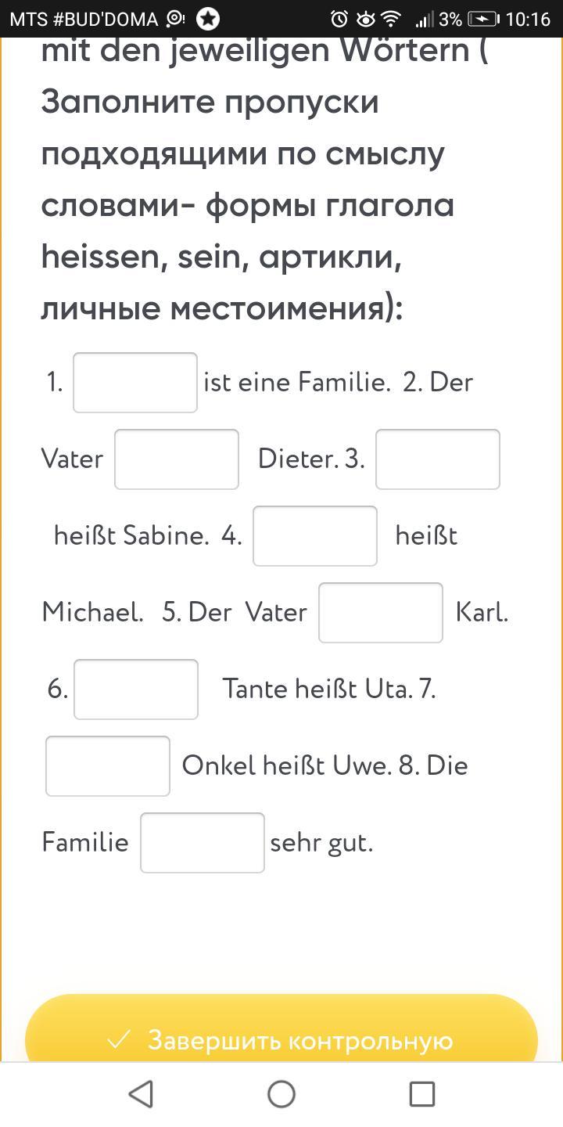Click blank before "heißt Michael"
The image size is (563, 1127).
click(314, 536)
